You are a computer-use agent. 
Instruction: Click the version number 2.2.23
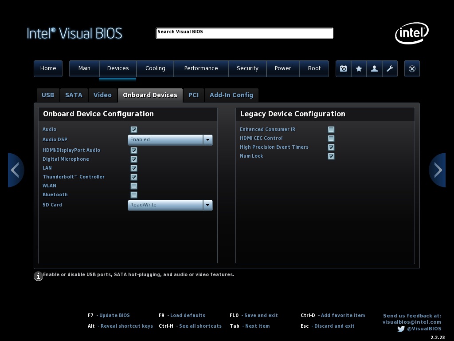[x=438, y=337]
